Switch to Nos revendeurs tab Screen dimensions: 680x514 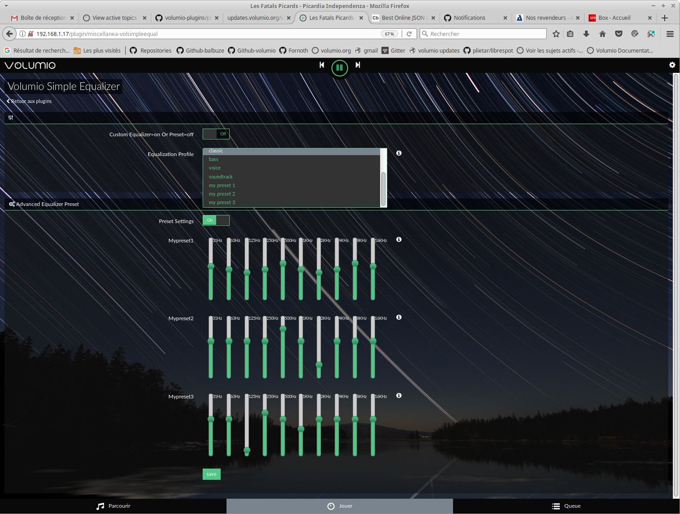(x=547, y=18)
